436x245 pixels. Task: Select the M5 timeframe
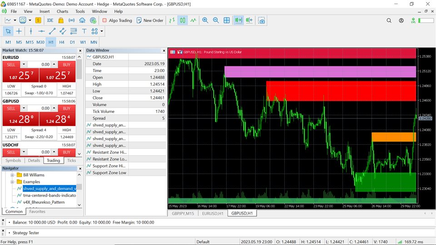[x=19, y=42]
